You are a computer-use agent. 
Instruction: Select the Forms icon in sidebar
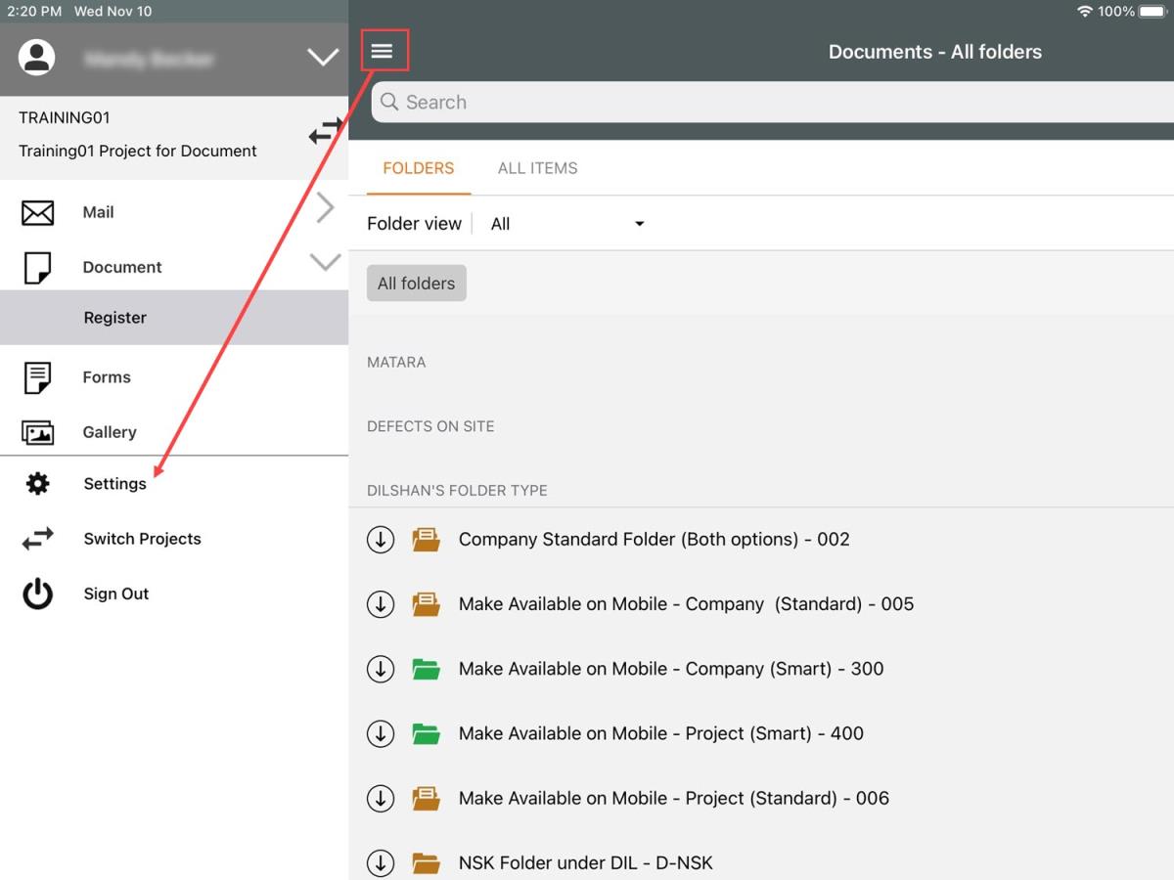pyautogui.click(x=37, y=377)
